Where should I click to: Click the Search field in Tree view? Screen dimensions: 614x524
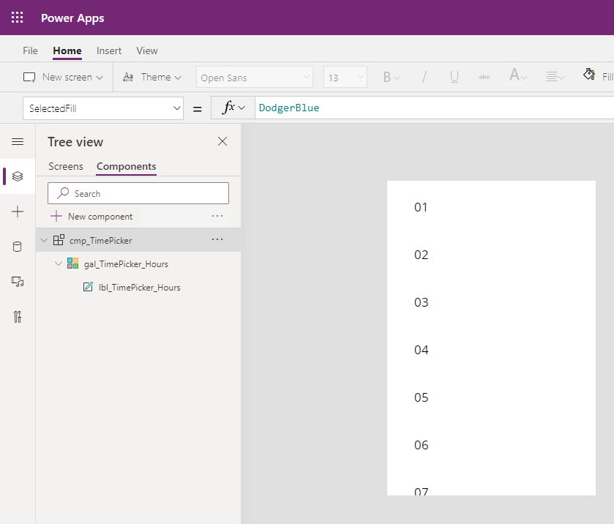(138, 193)
